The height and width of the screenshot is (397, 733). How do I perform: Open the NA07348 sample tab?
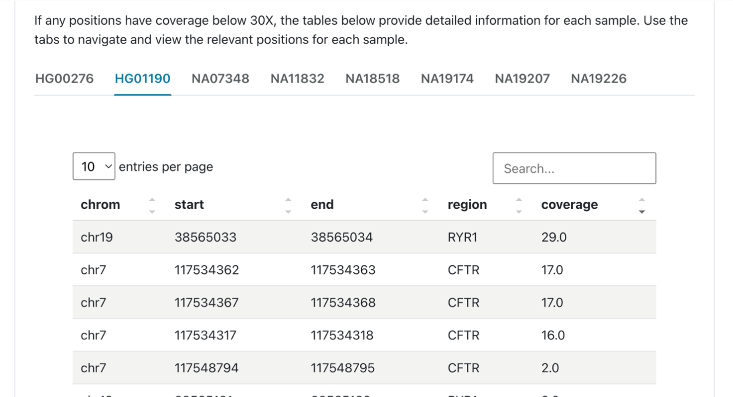coord(220,79)
